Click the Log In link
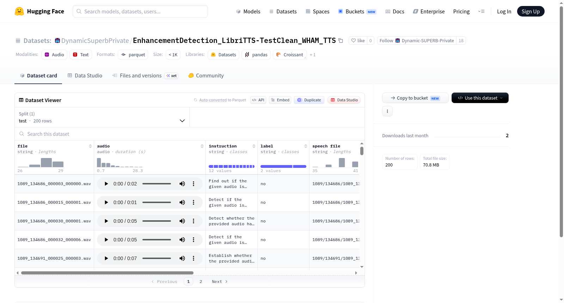 tap(504, 11)
